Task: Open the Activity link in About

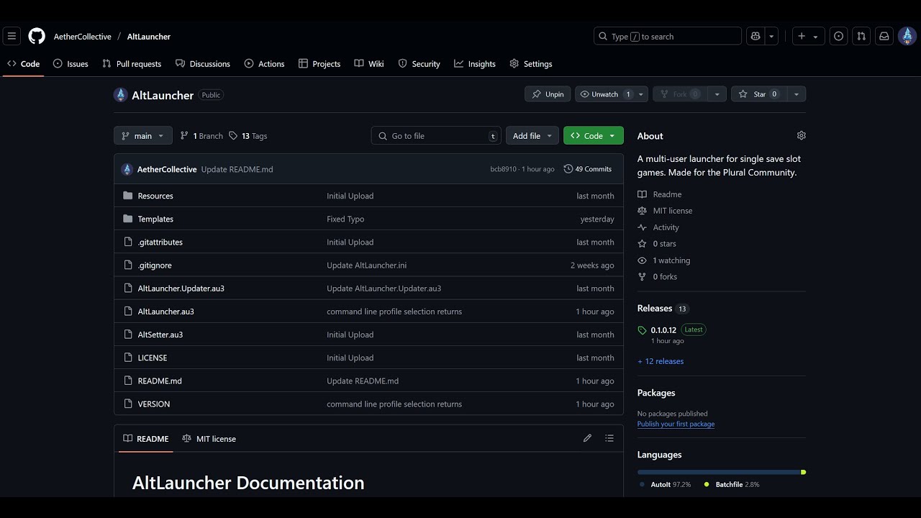Action: point(658,227)
